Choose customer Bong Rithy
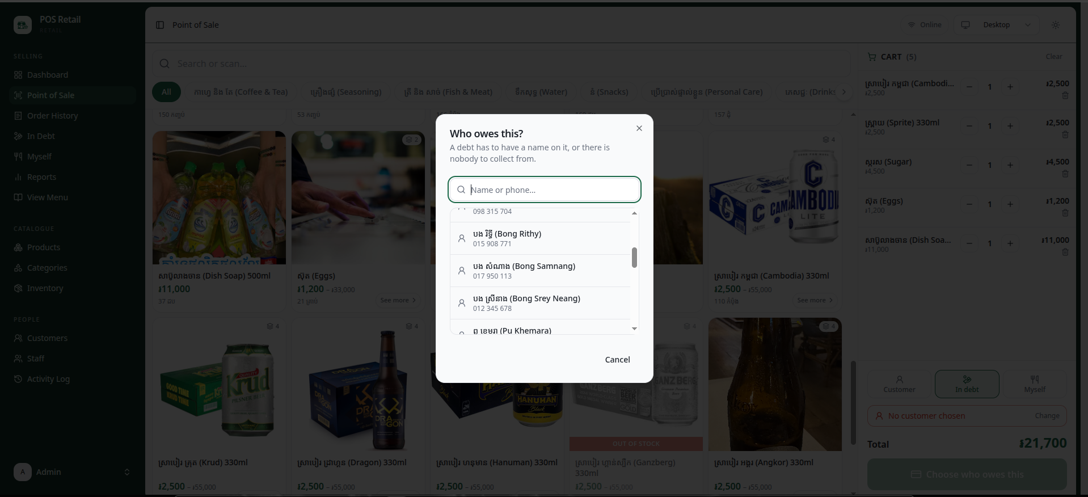Viewport: 1088px width, 497px height. tap(540, 238)
